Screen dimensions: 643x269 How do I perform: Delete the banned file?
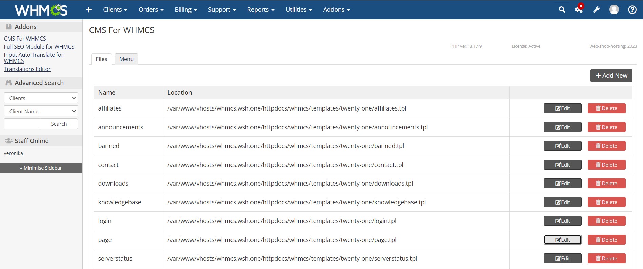coord(606,146)
